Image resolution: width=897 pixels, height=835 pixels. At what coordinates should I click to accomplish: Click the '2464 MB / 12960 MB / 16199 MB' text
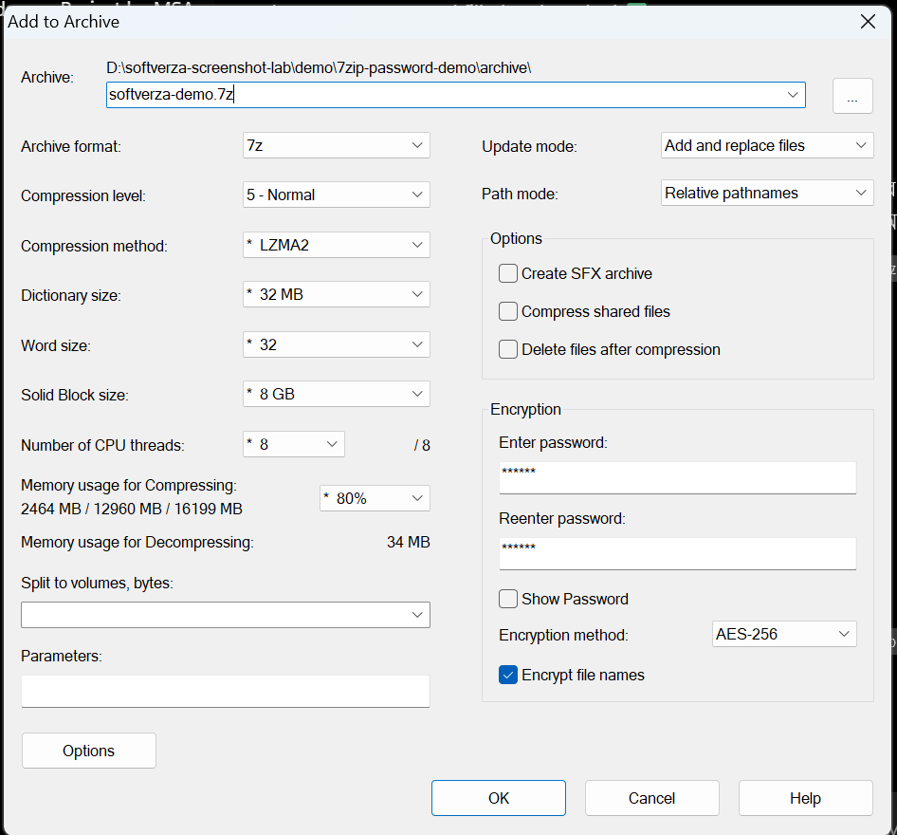tap(132, 509)
